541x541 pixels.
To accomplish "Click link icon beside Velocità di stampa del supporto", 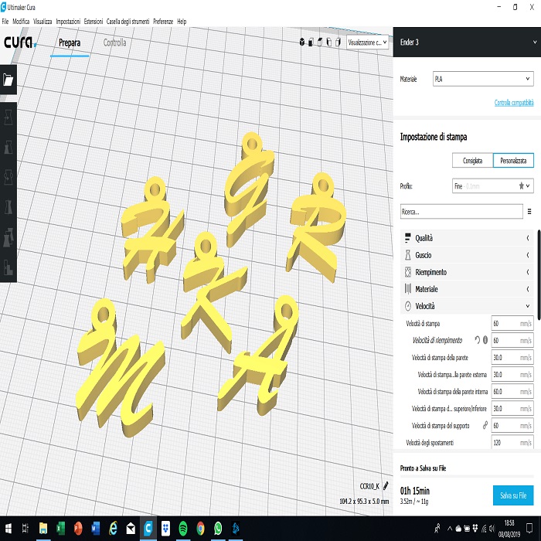I will click(x=485, y=425).
